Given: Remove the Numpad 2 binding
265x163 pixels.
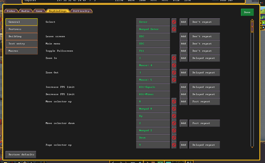Looking at the screenshot, I should point(174,131).
